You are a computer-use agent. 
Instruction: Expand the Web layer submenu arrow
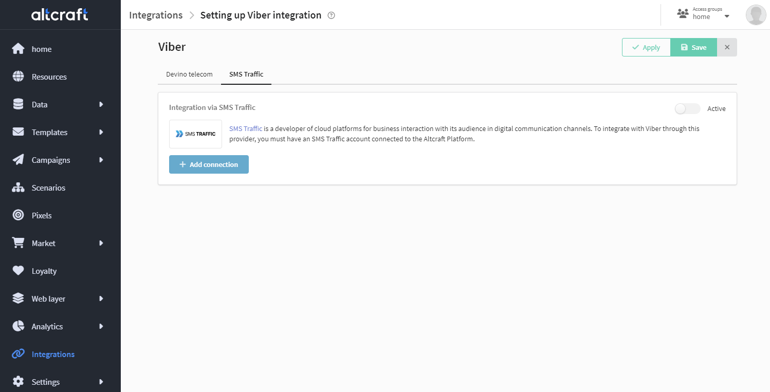tap(101, 298)
